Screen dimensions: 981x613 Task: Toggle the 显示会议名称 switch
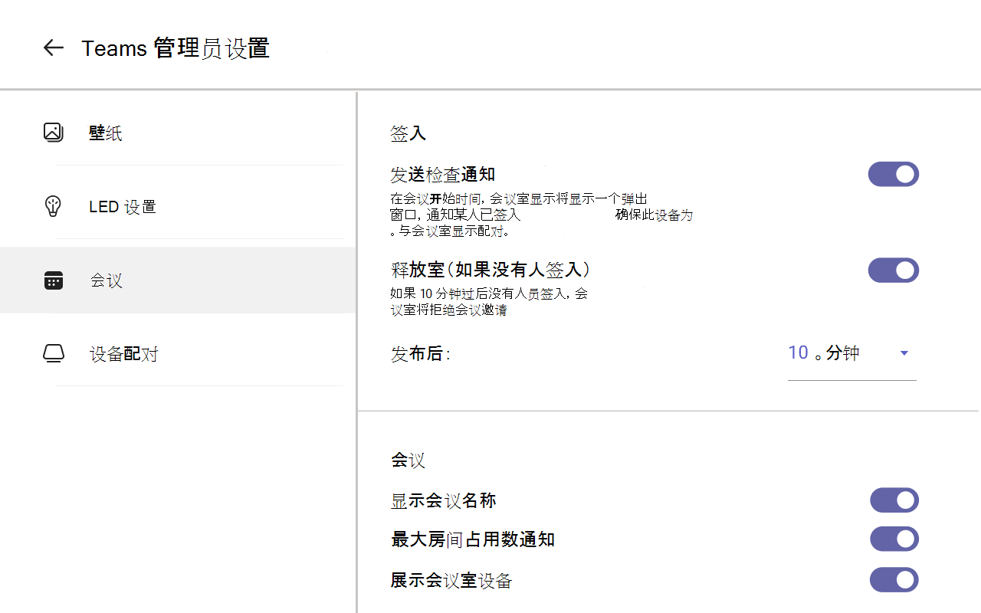coord(894,500)
